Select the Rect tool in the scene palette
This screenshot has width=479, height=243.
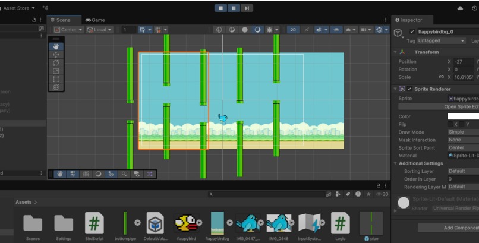click(x=56, y=79)
